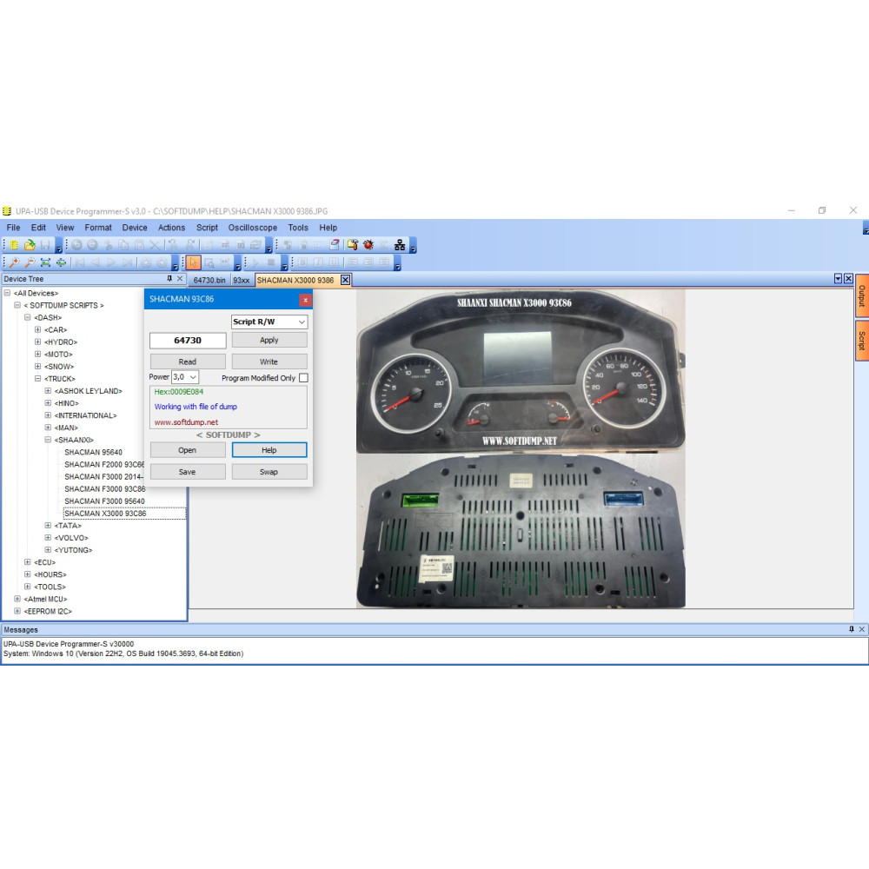The width and height of the screenshot is (869, 869).
Task: Zoom in with the magnifier plus icon
Action: point(14,262)
